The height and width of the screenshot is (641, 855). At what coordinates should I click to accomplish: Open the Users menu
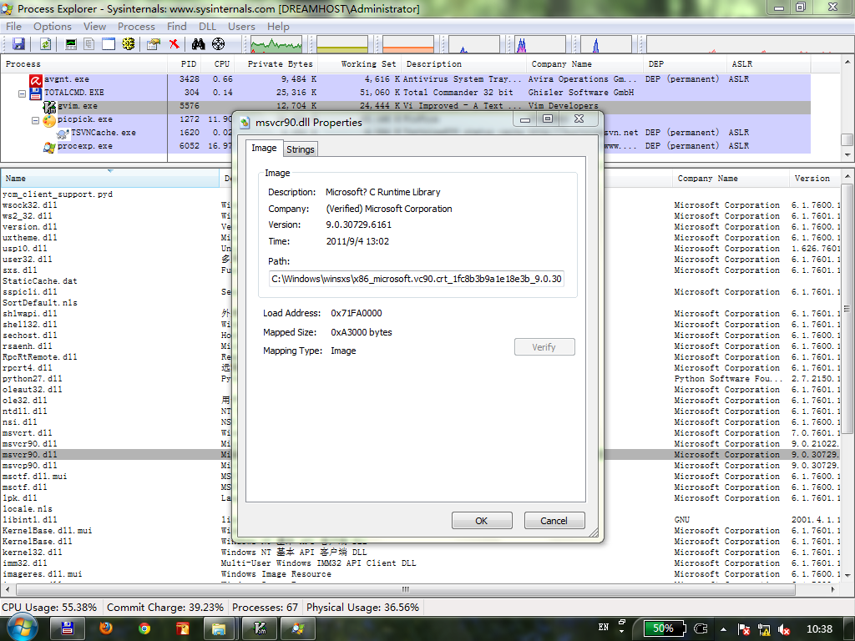pos(241,26)
